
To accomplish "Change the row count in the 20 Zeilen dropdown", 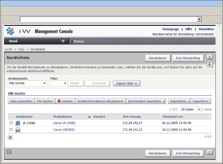I will [190, 109].
